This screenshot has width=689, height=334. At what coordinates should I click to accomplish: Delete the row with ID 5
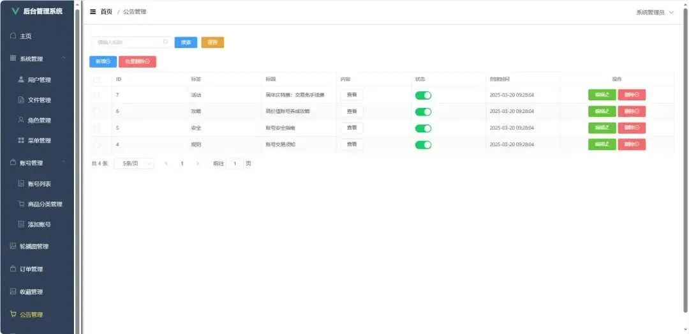[632, 128]
